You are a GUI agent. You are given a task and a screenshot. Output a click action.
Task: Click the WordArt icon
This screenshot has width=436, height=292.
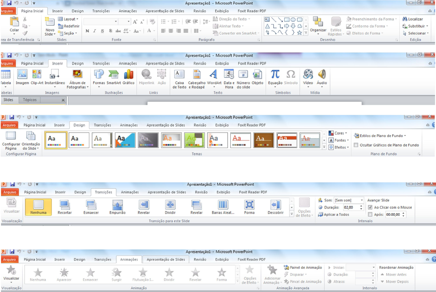214,74
